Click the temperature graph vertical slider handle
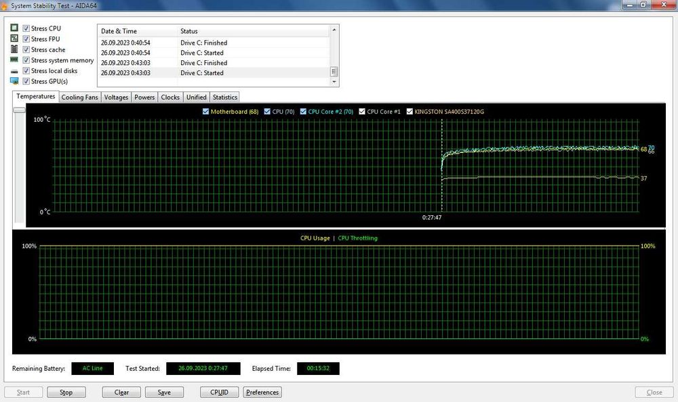 click(x=20, y=110)
